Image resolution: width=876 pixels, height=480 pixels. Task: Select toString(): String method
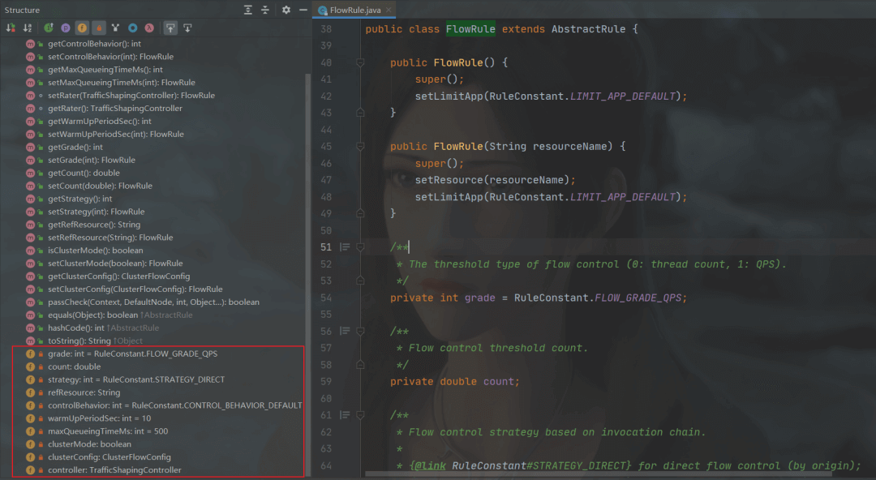[x=95, y=341]
